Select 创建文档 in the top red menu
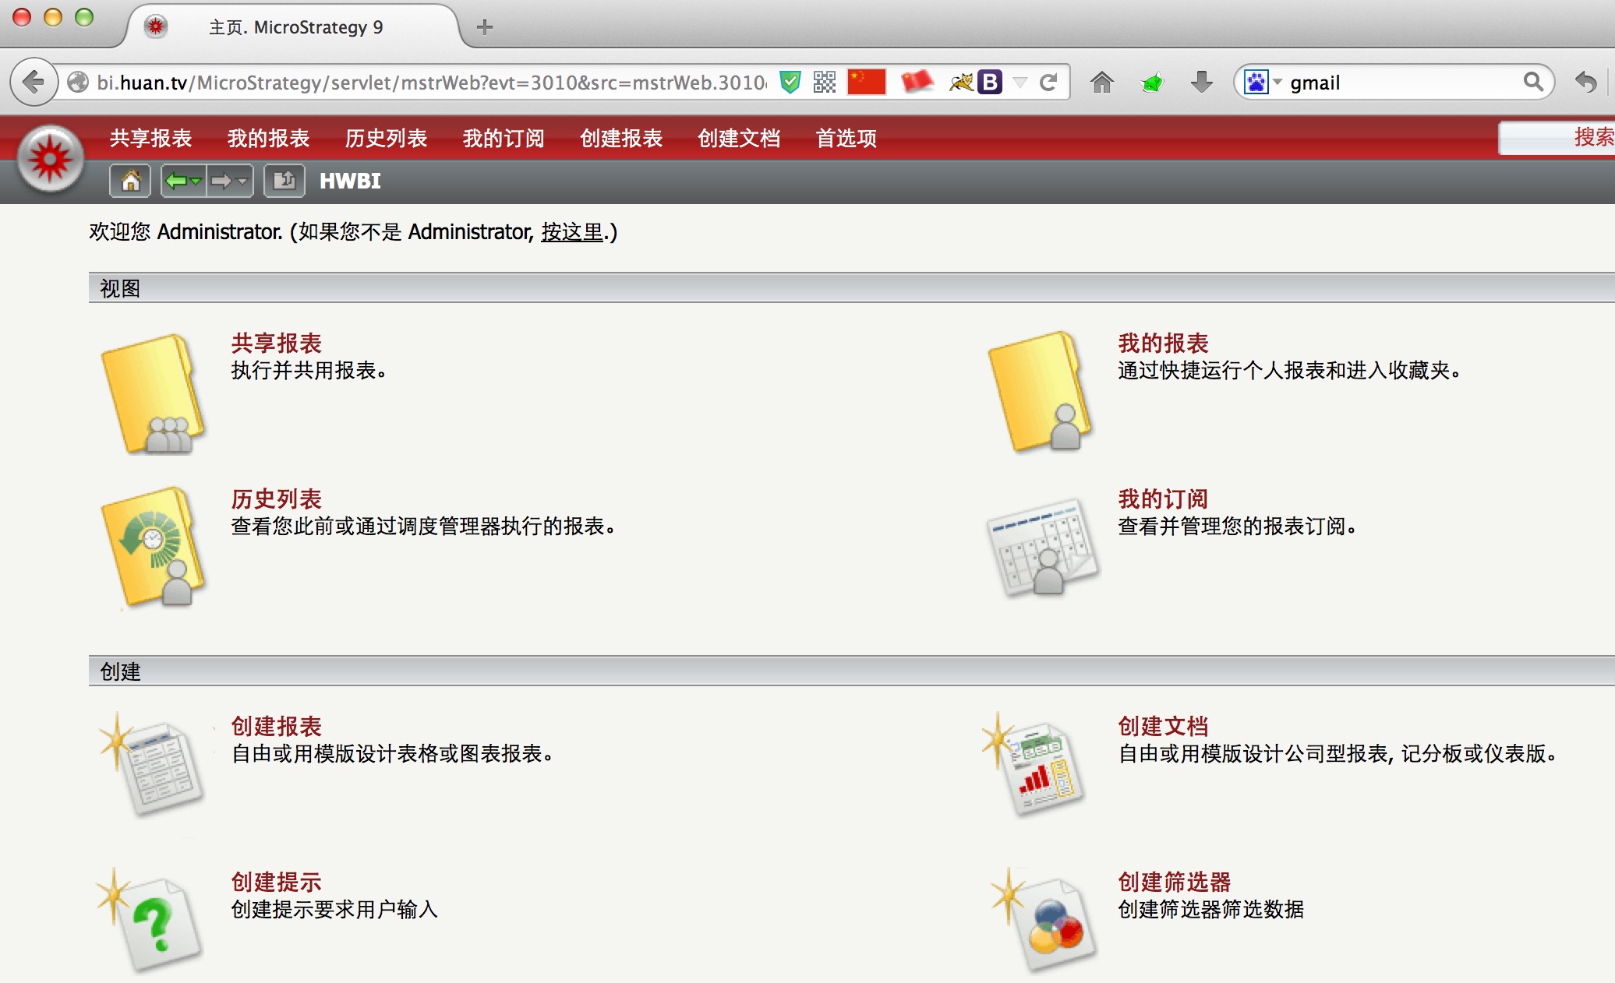This screenshot has width=1615, height=983. 739,139
